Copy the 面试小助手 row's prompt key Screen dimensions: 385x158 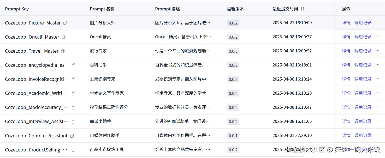tap(74, 121)
